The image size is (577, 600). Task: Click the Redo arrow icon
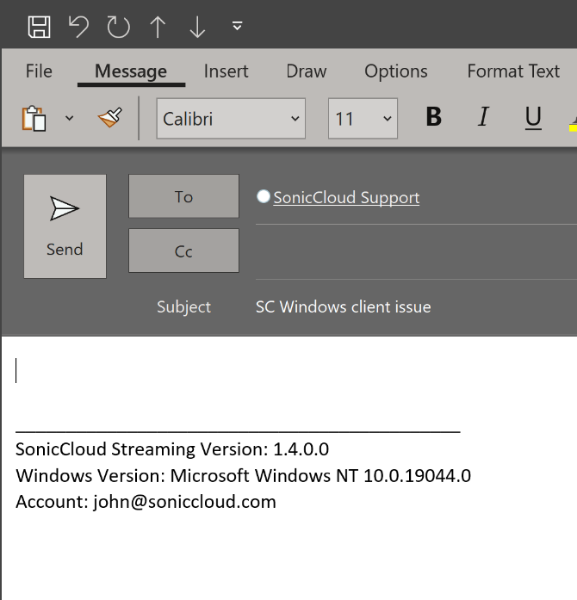pos(118,28)
